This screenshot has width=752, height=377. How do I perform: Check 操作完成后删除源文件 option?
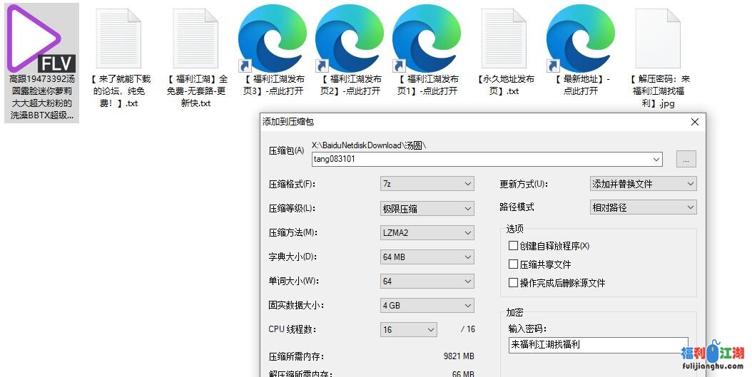point(513,283)
